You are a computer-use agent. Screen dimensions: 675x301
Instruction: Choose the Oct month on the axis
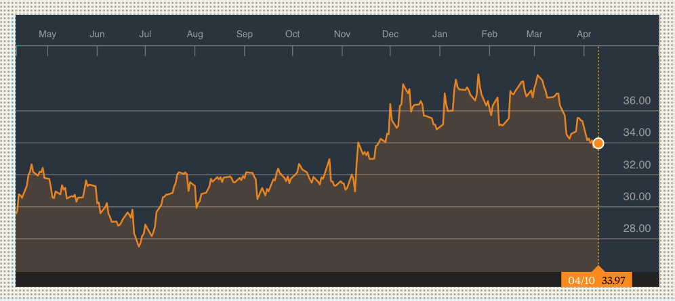click(x=293, y=34)
